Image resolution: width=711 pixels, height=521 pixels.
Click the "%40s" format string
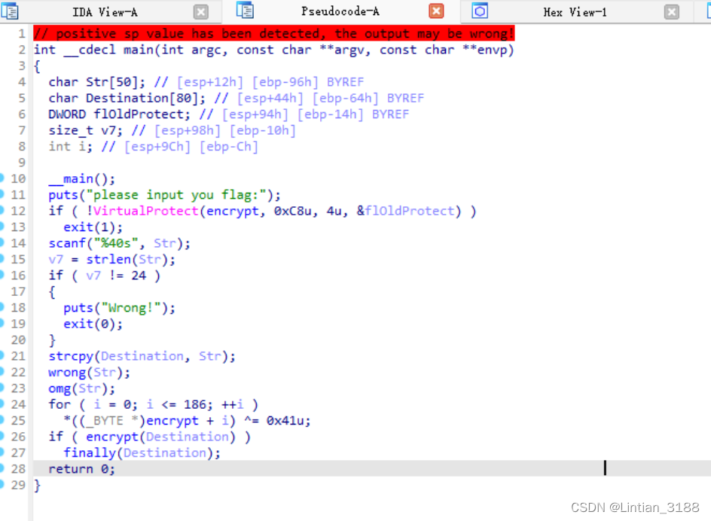pyautogui.click(x=116, y=243)
